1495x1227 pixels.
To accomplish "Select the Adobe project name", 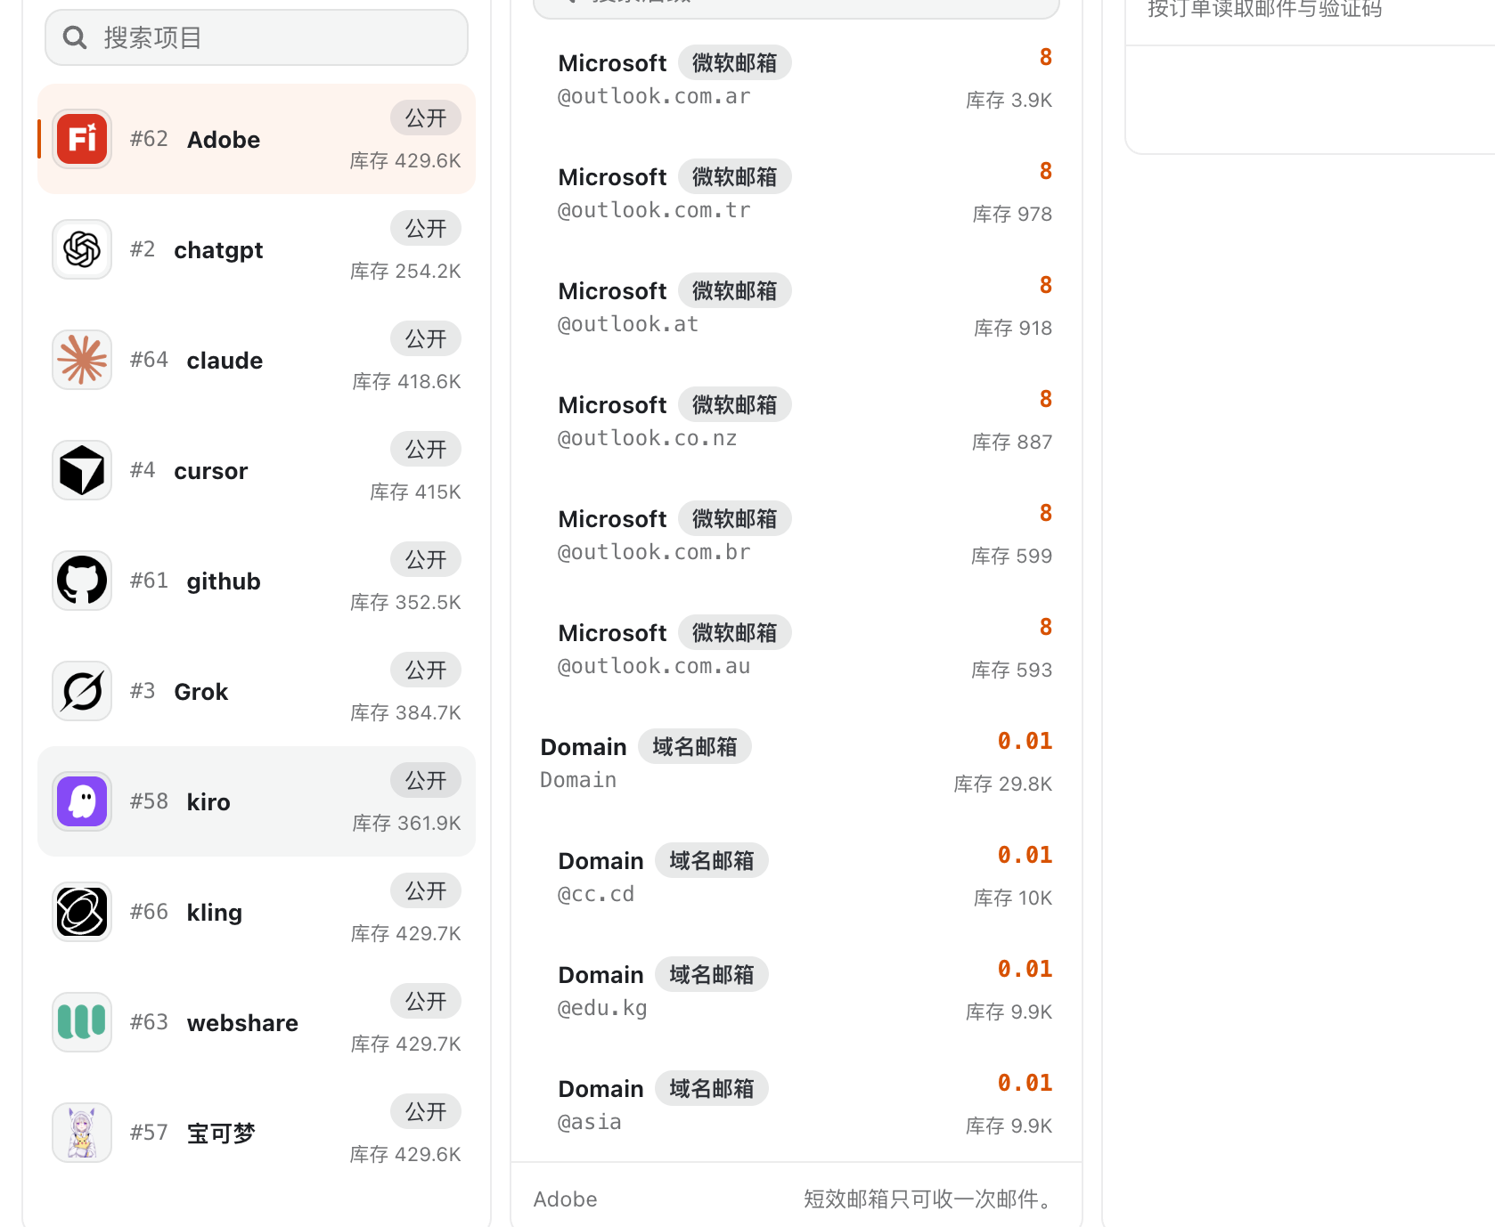I will tap(224, 140).
